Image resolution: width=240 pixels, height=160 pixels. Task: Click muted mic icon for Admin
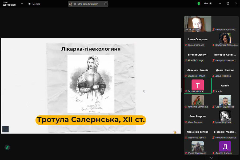213,91
